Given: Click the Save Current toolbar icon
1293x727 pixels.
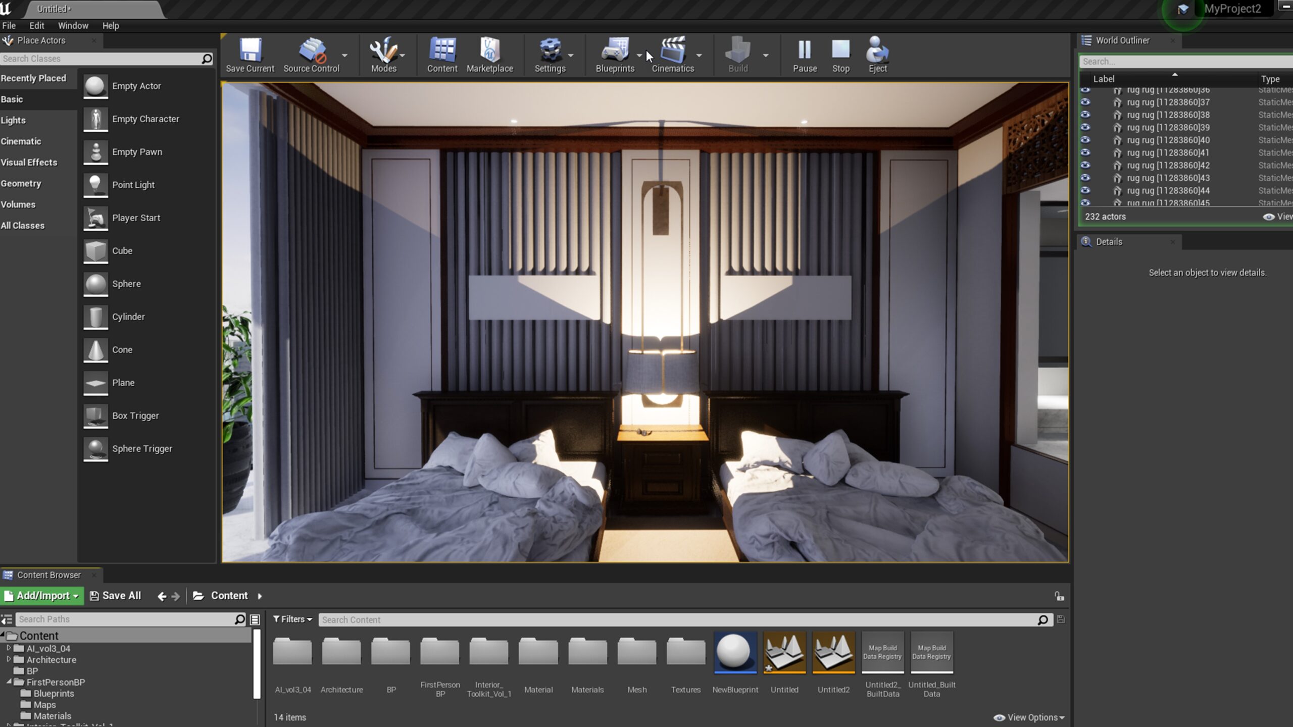Looking at the screenshot, I should [x=250, y=50].
